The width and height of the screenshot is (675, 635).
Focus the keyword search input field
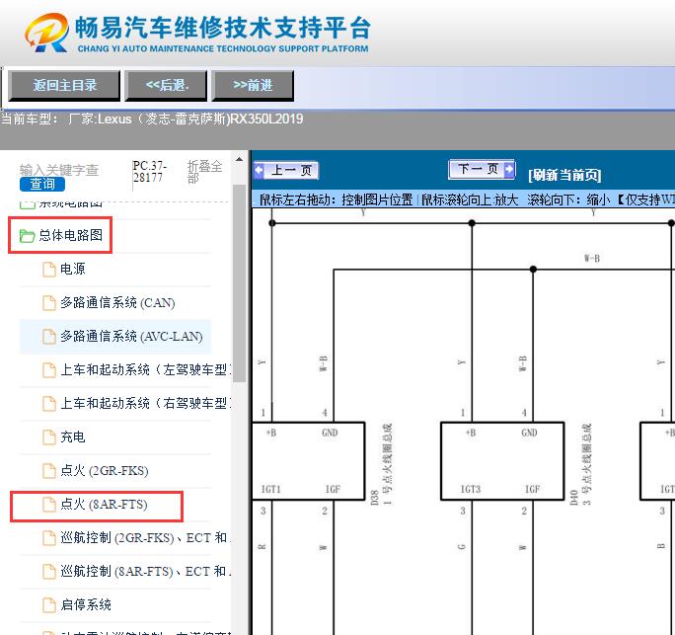(x=59, y=170)
